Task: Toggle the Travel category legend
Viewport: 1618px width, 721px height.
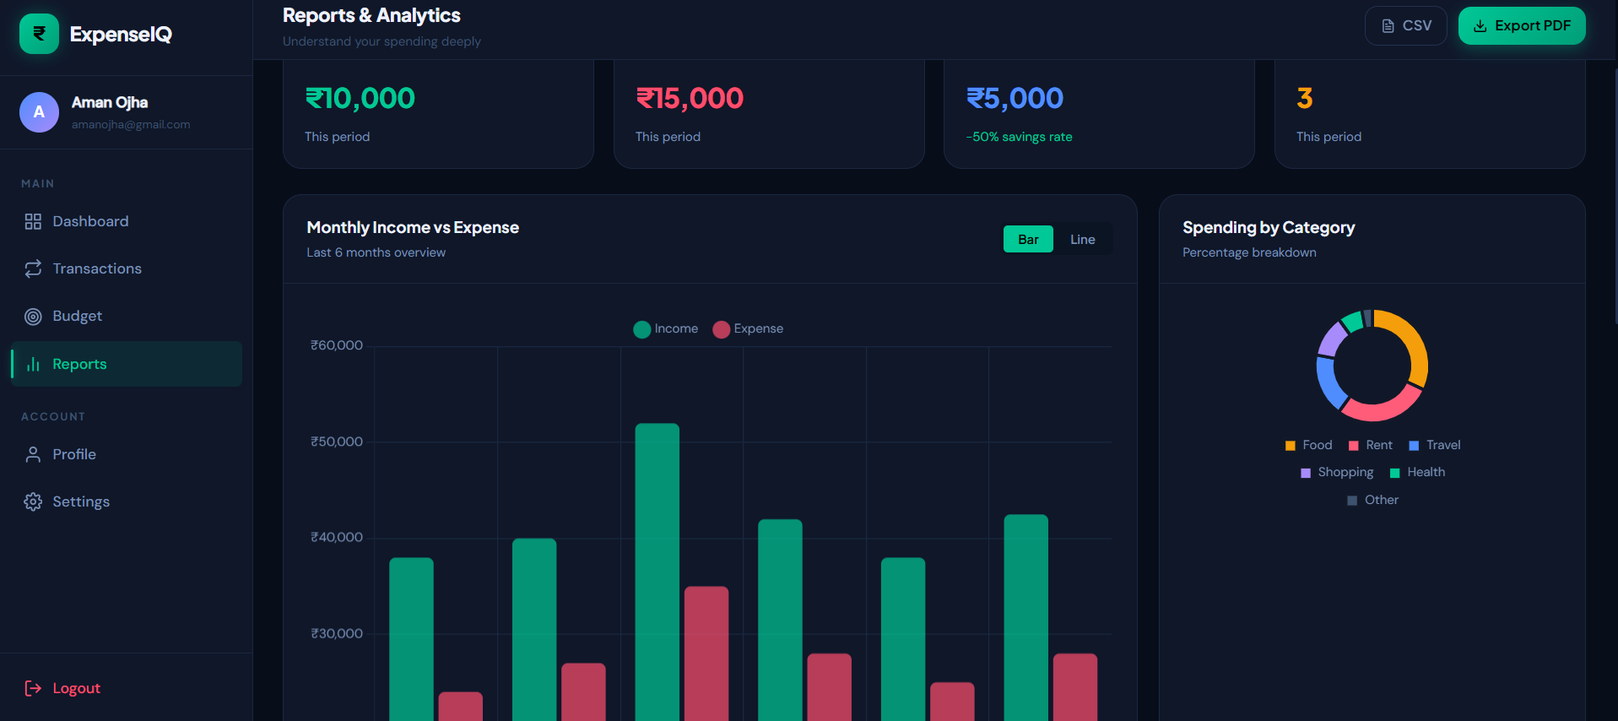Action: tap(1435, 445)
